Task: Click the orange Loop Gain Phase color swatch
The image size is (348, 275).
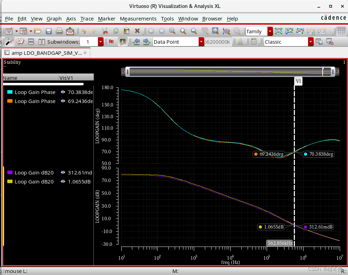Action: point(10,101)
